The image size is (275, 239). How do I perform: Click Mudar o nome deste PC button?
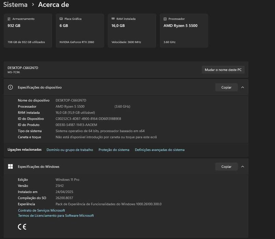[223, 70]
